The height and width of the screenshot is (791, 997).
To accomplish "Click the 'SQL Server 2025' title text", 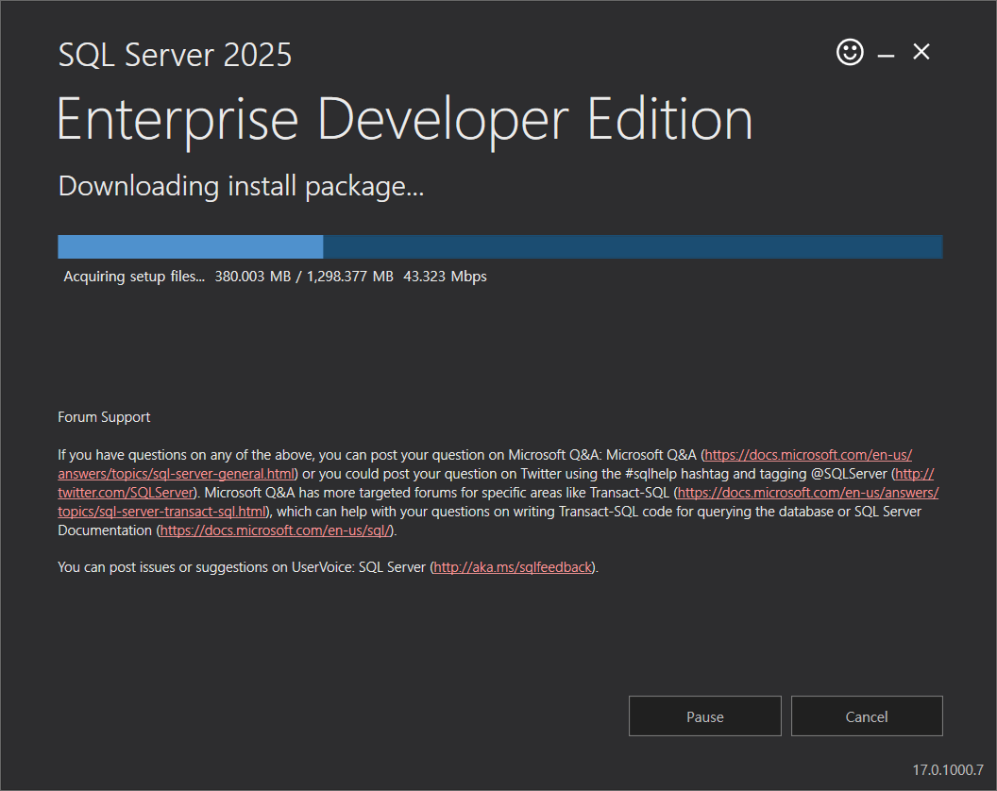I will [x=175, y=55].
